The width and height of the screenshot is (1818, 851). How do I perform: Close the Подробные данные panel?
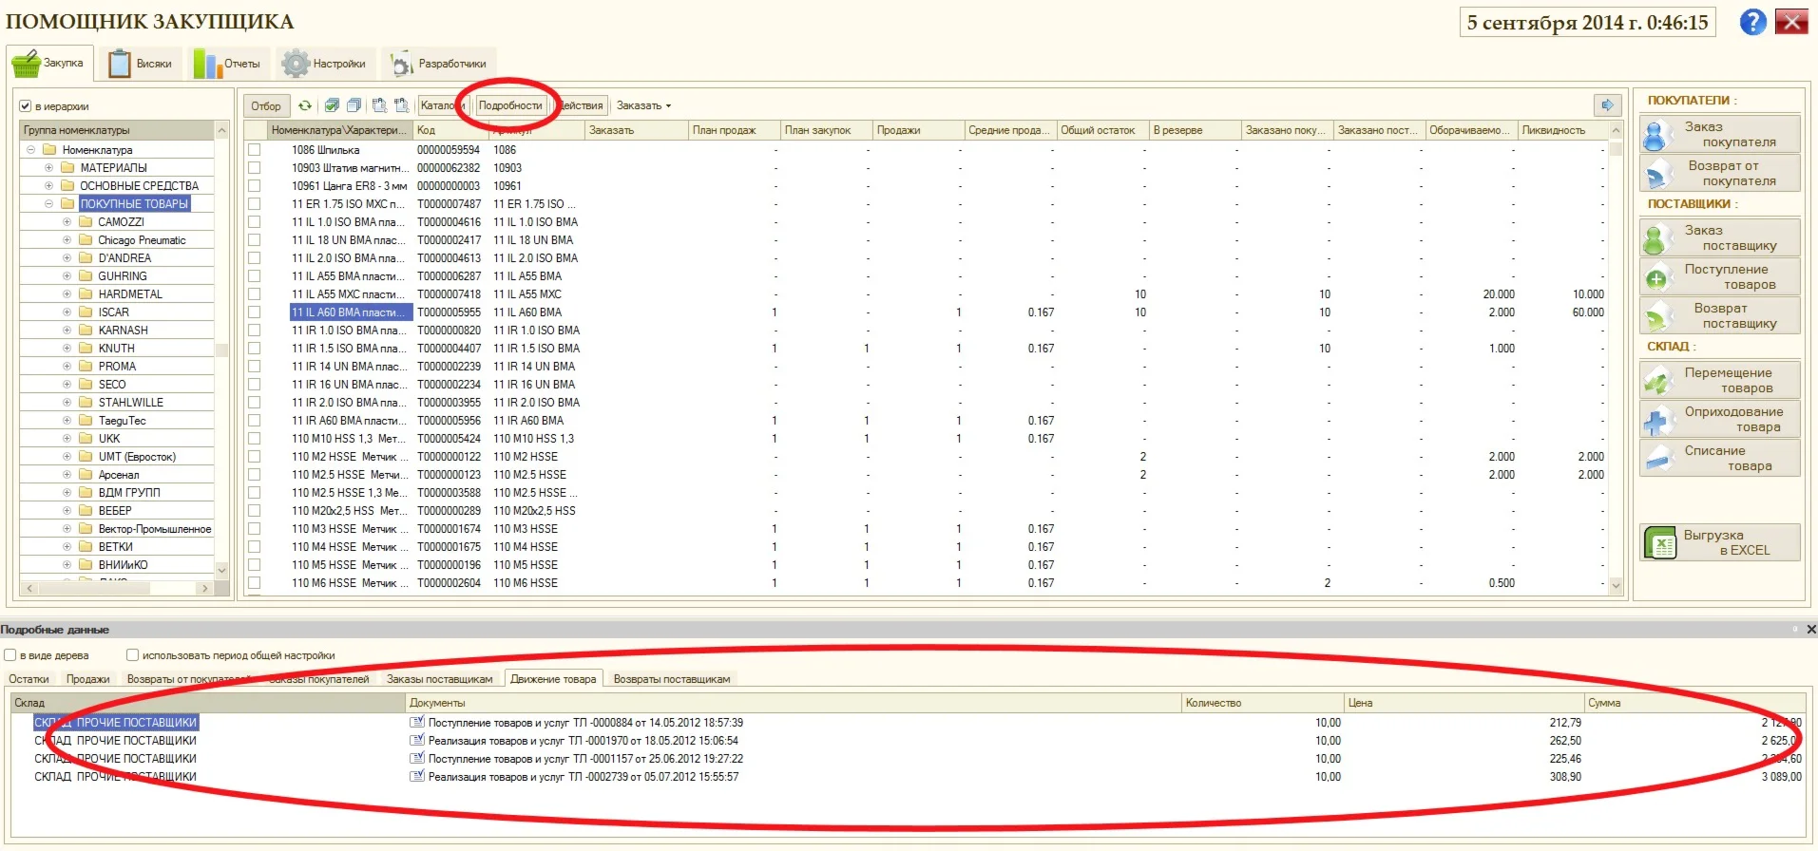(1810, 630)
